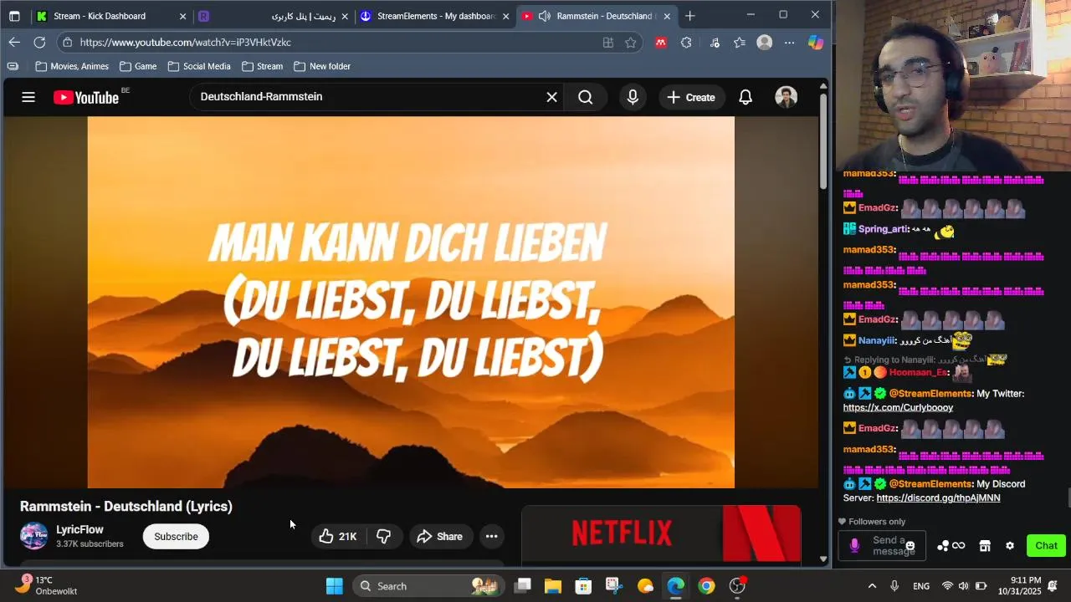Go back in the browser
Screen dimensions: 1071x602
coord(14,42)
